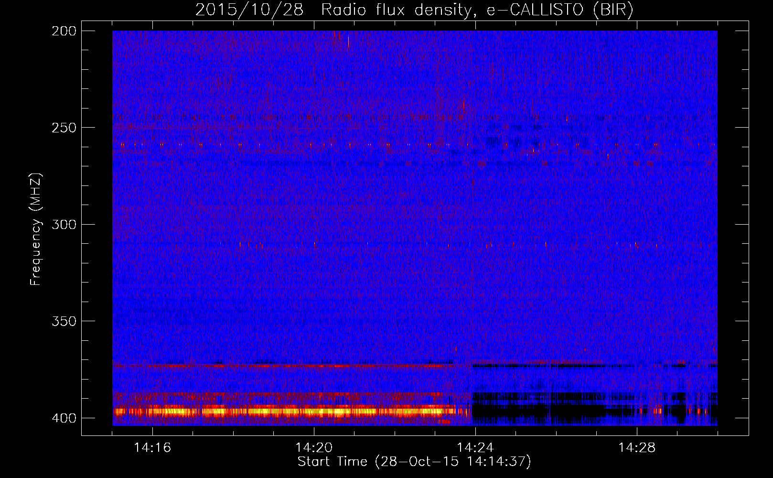Click the plot title '2015/10/28 Radio flux density'
The width and height of the screenshot is (773, 478).
tap(414, 10)
